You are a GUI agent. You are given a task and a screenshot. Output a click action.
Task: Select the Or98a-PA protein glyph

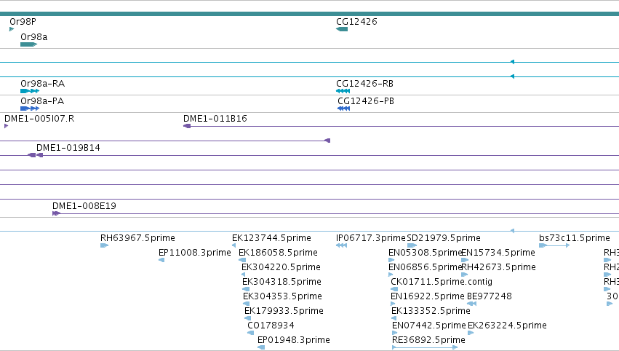coord(30,109)
